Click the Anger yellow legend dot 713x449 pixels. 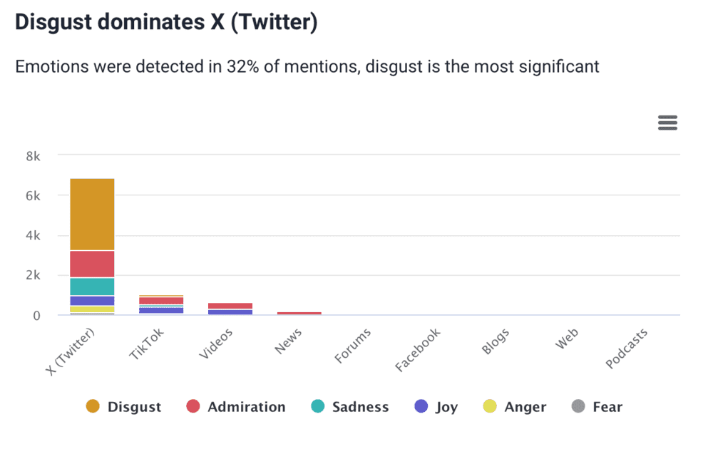click(490, 407)
